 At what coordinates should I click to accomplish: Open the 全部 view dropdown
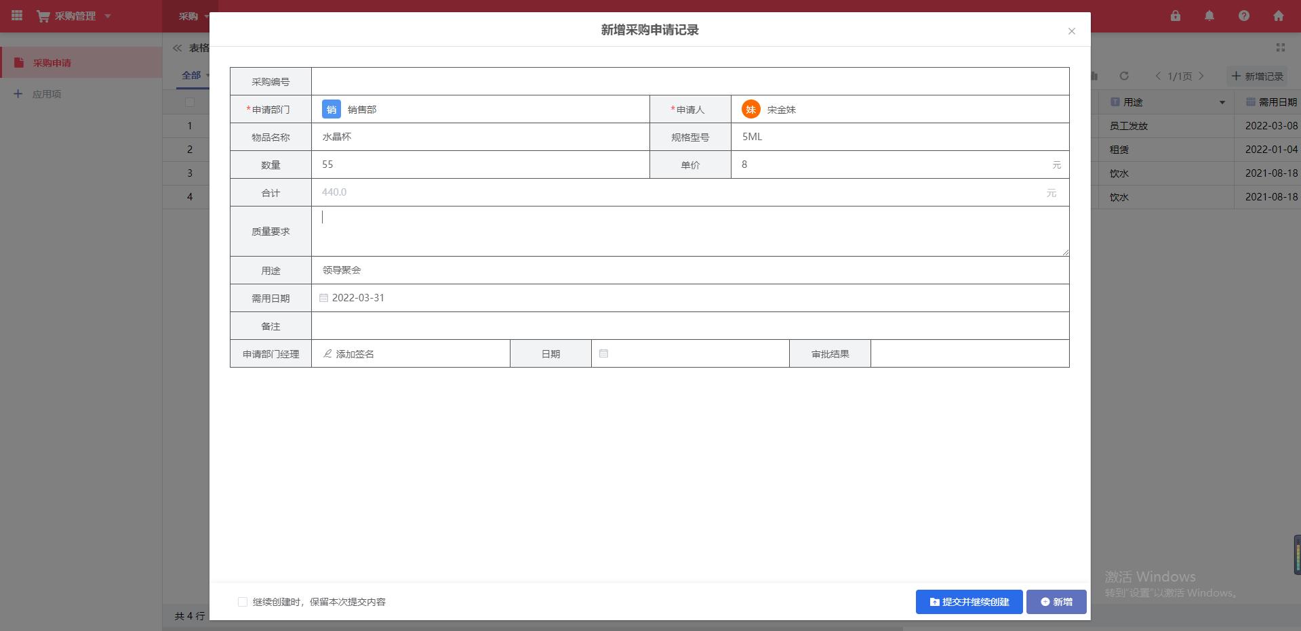pyautogui.click(x=193, y=75)
